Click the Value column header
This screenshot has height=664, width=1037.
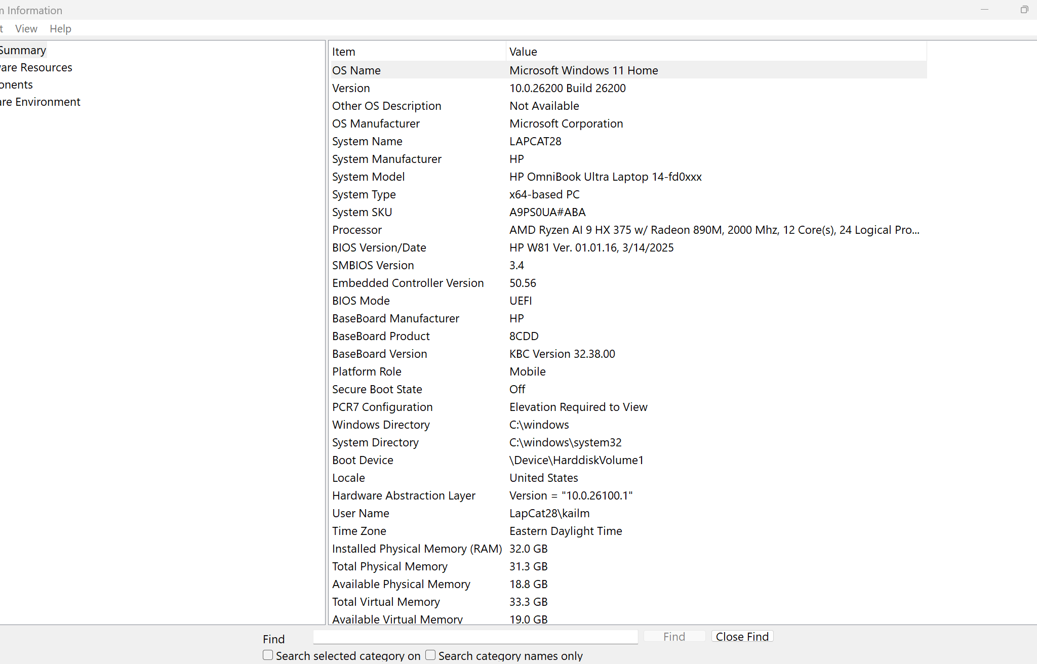716,52
